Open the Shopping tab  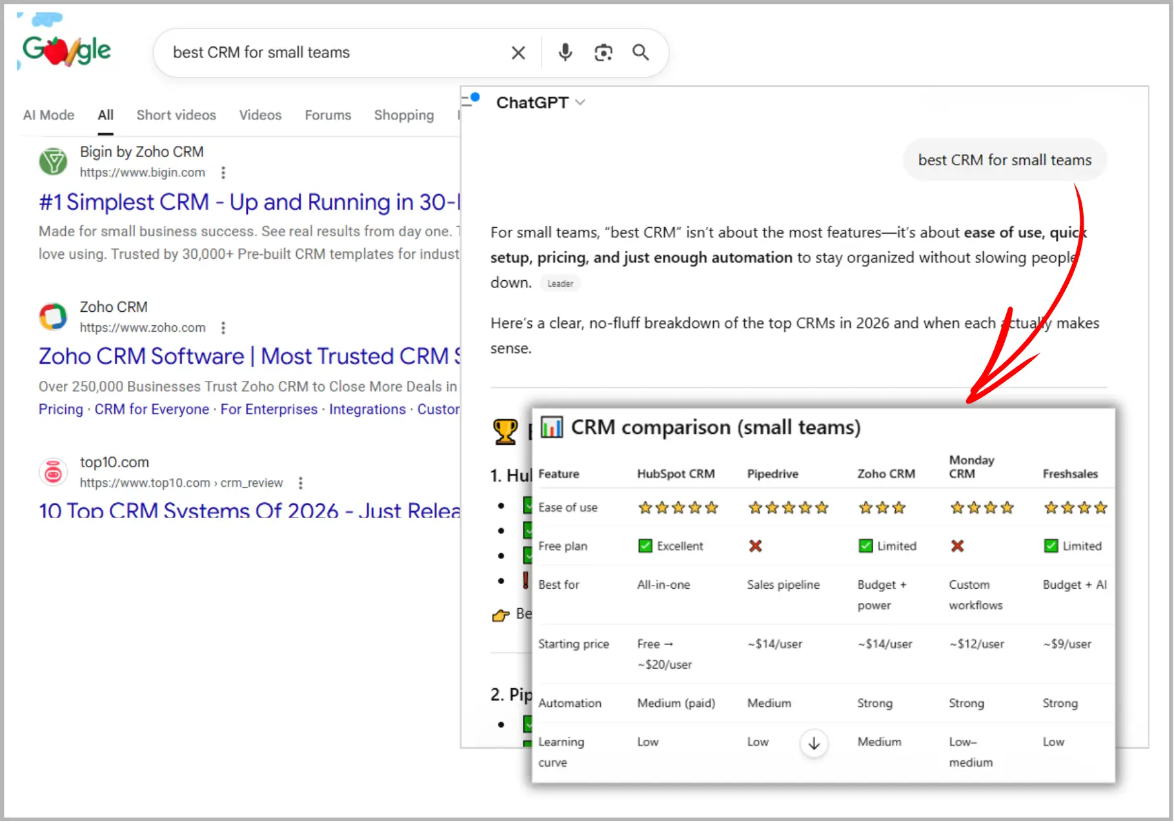tap(404, 115)
